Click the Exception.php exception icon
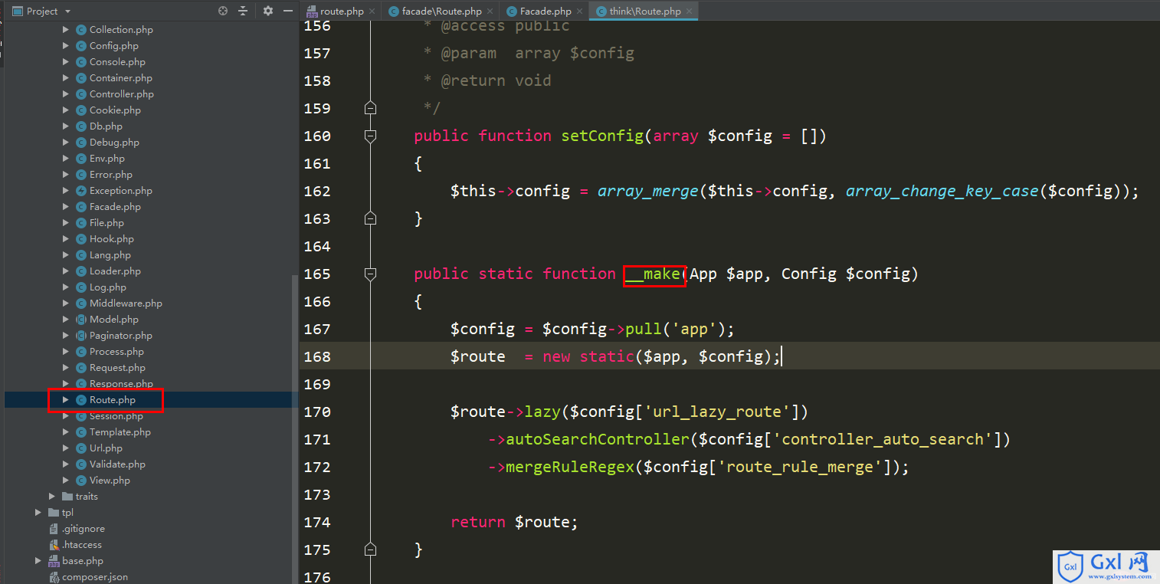 81,191
